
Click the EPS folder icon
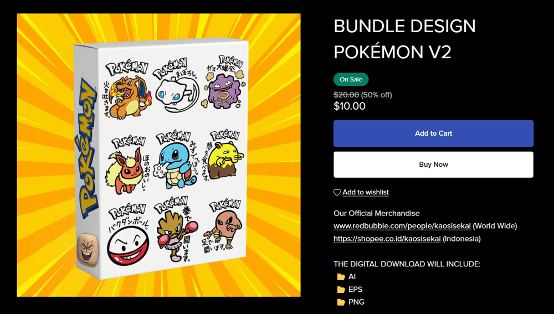(341, 290)
